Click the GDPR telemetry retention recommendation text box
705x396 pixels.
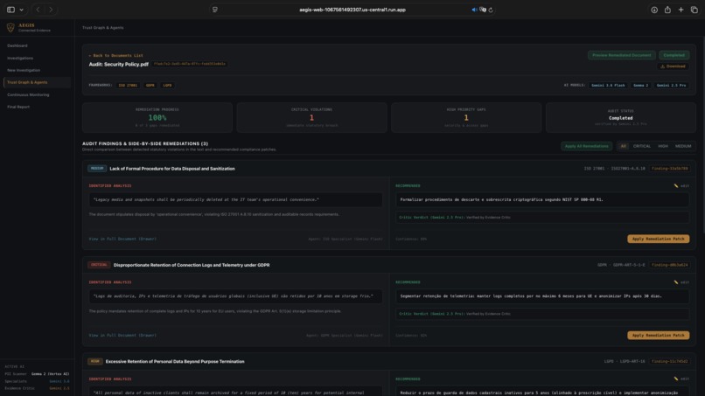pos(541,296)
